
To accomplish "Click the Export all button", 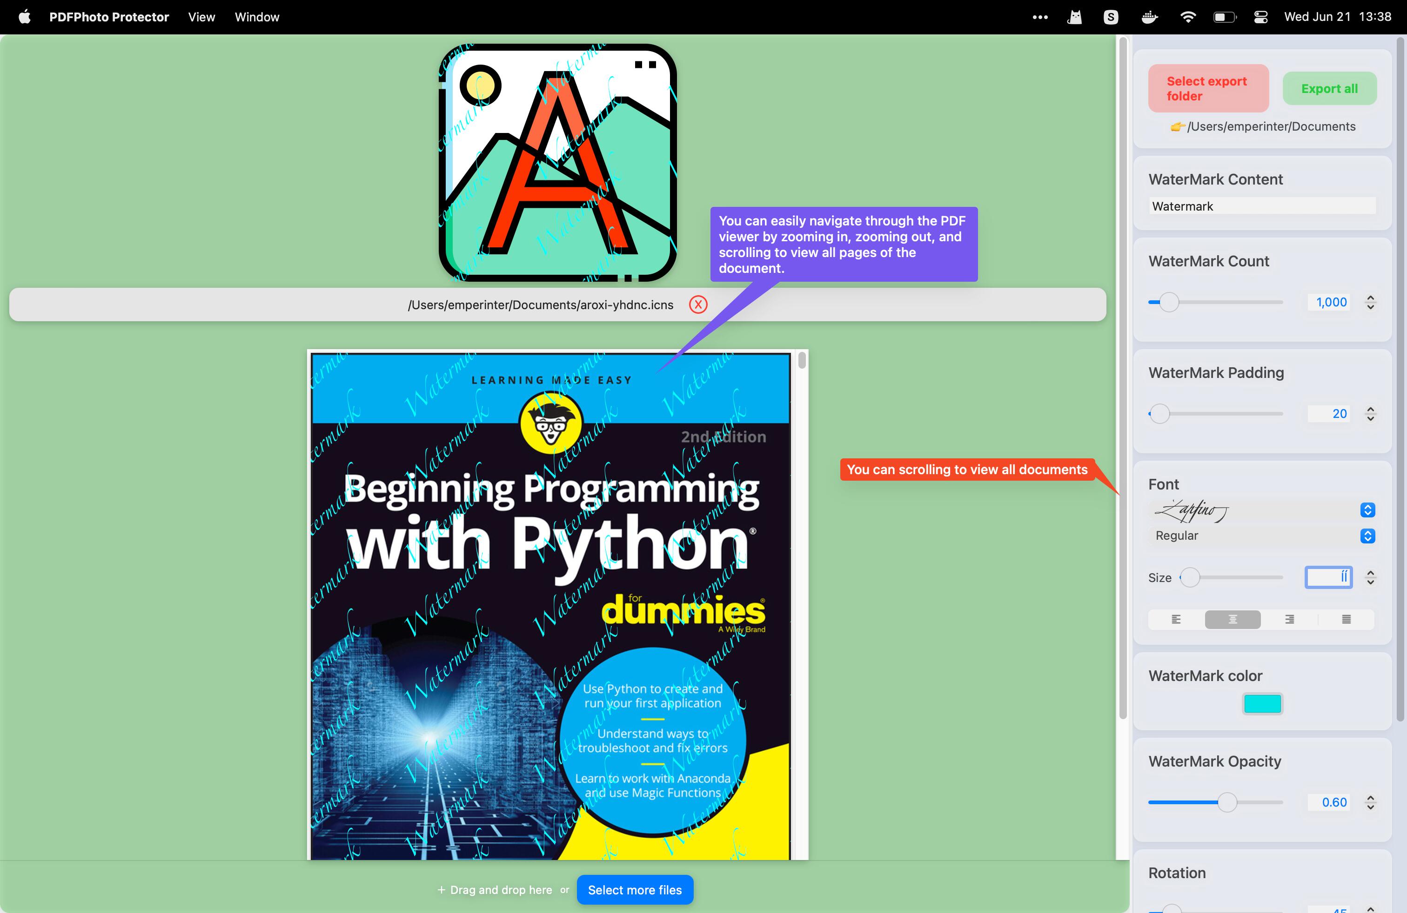I will [1329, 89].
